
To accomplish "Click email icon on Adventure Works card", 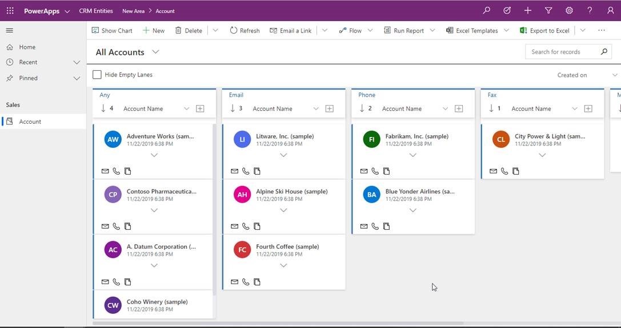I will click(x=105, y=171).
